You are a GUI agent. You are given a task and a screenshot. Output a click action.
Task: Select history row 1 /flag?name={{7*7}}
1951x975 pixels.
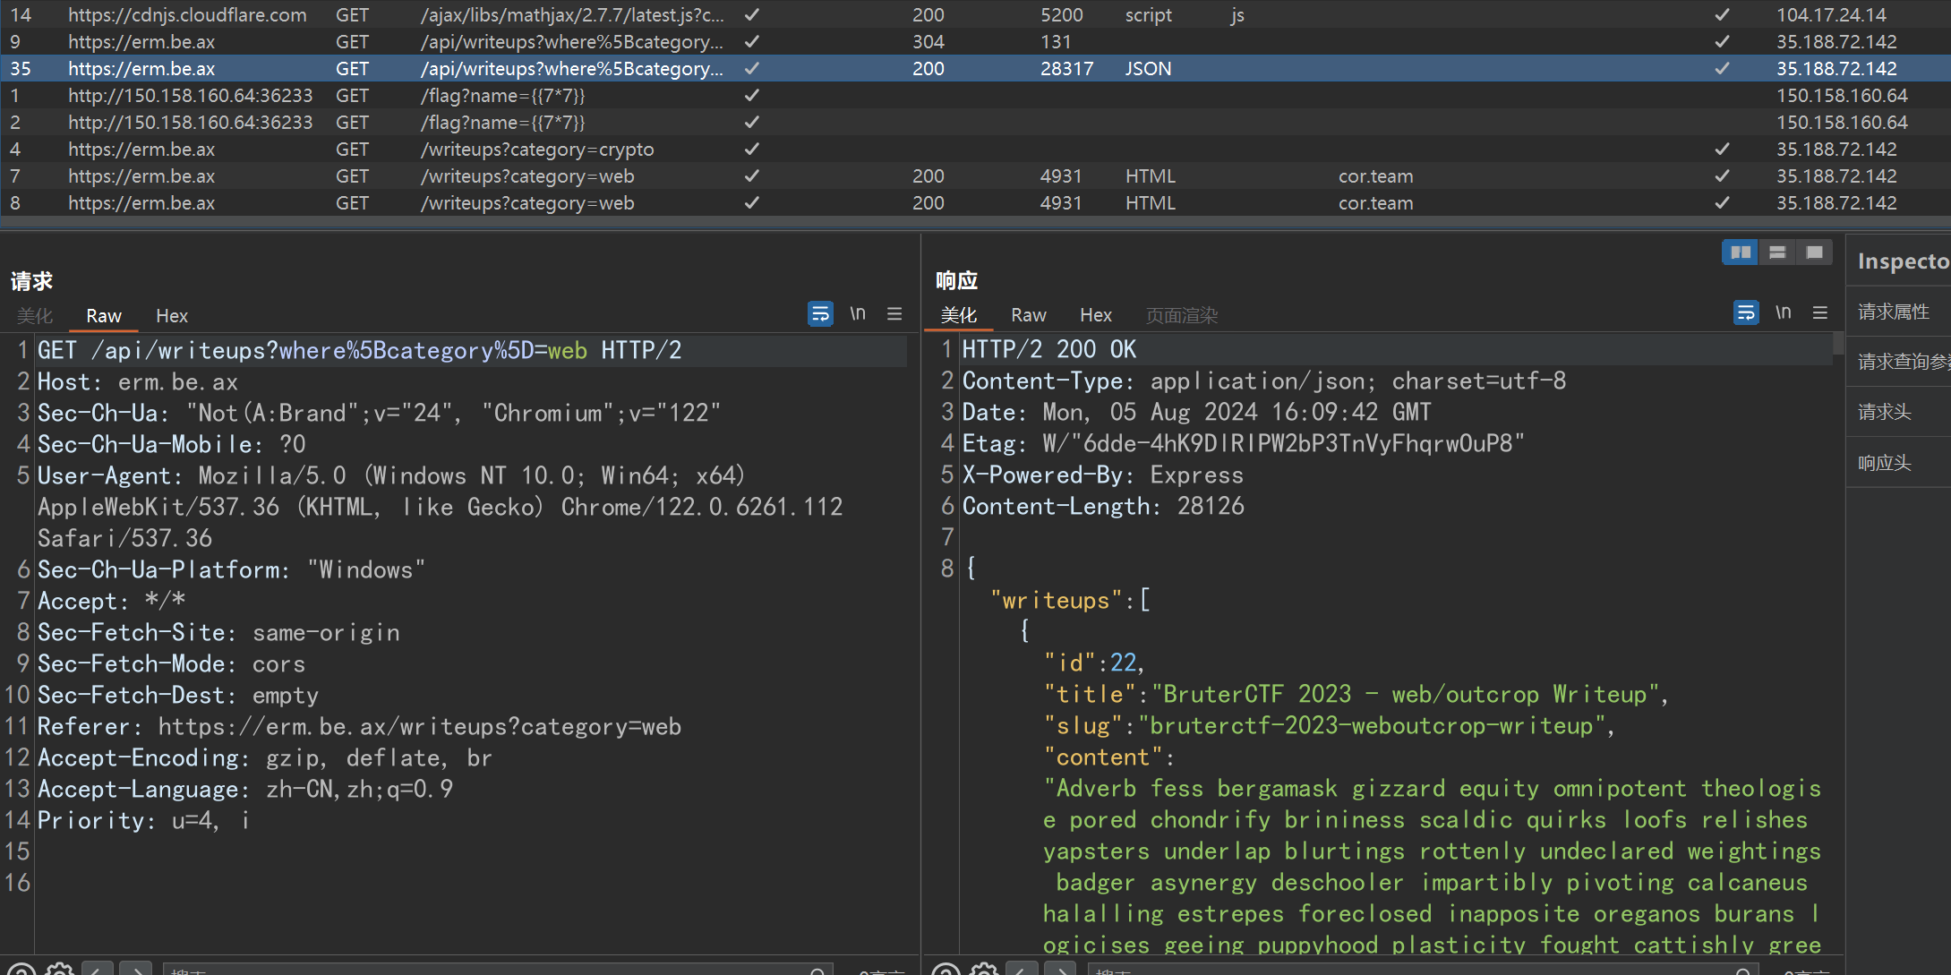pos(975,96)
